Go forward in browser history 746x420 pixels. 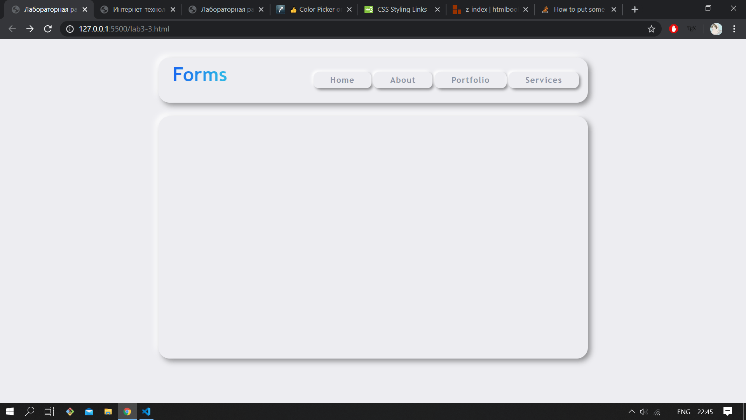[x=30, y=29]
